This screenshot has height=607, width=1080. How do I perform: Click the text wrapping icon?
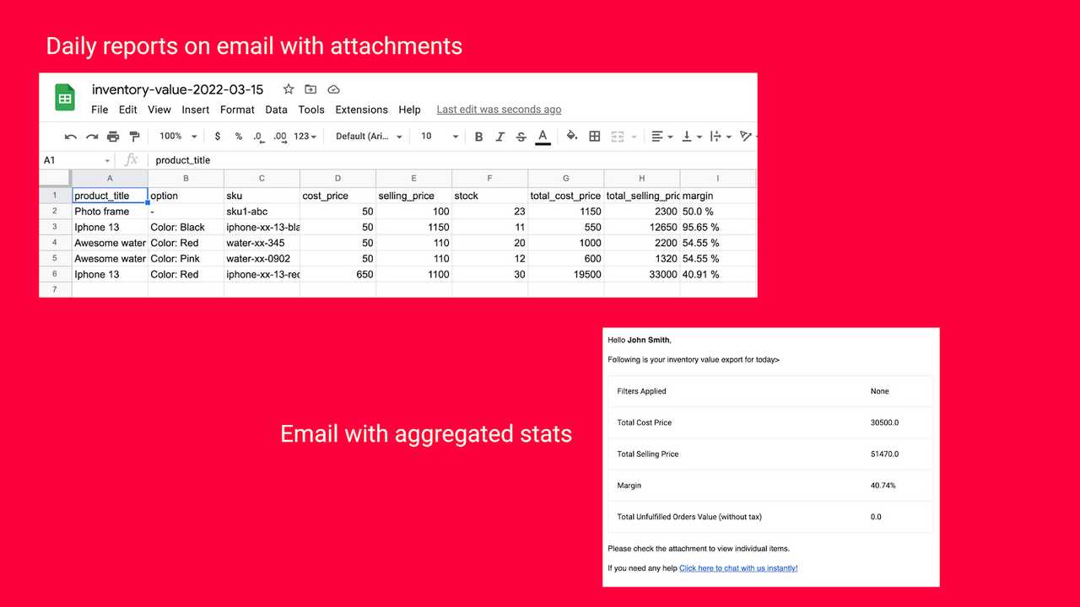click(x=715, y=137)
